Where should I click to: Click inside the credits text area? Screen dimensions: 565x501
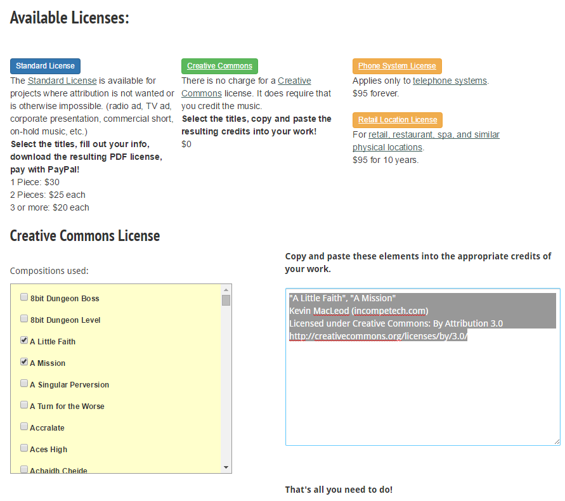(422, 393)
